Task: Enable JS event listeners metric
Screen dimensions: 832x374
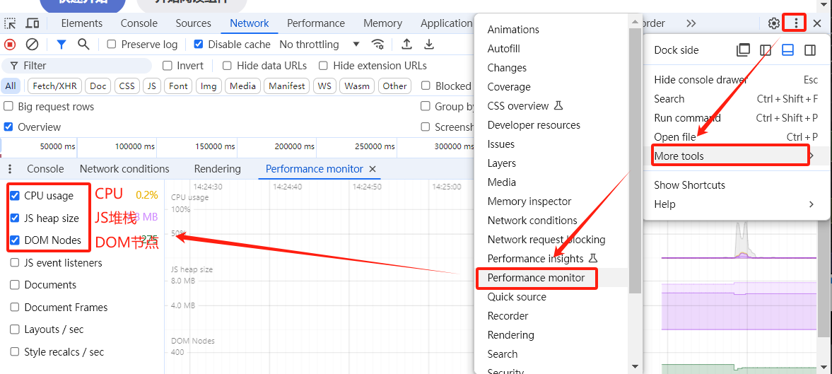Action: pos(15,262)
